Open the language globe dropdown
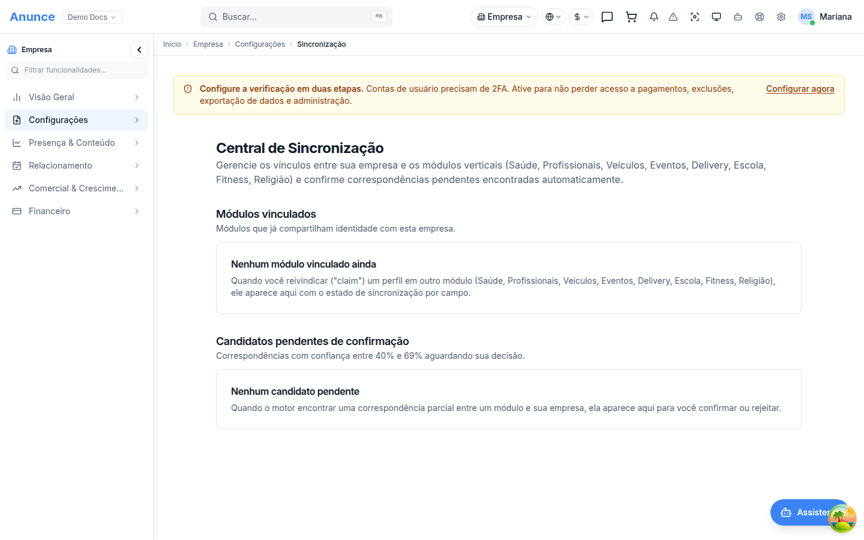The width and height of the screenshot is (864, 540). tap(553, 17)
